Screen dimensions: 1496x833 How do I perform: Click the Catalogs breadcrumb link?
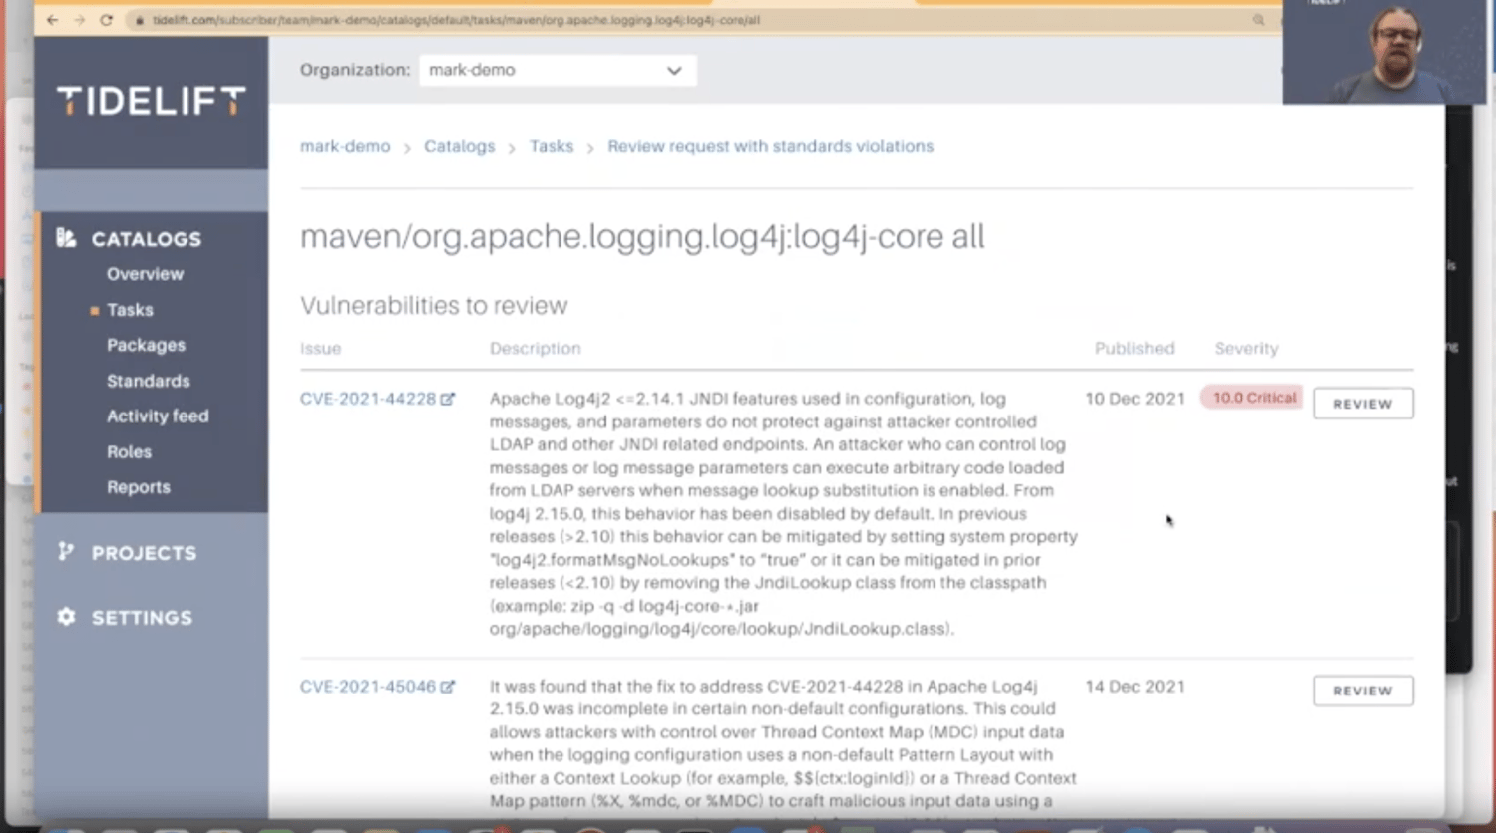coord(459,146)
